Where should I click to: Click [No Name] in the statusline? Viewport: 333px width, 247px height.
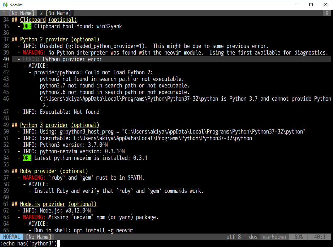[x=38, y=237]
